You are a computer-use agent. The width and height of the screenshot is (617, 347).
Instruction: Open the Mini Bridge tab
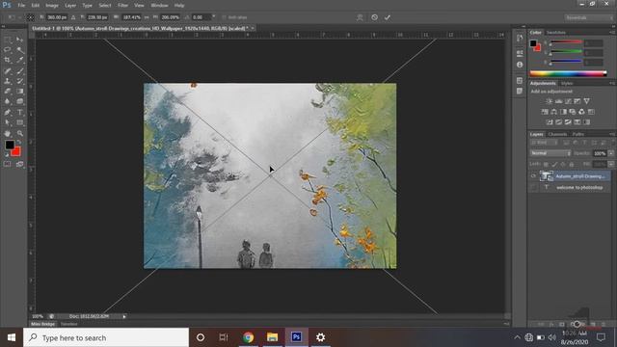tap(42, 324)
